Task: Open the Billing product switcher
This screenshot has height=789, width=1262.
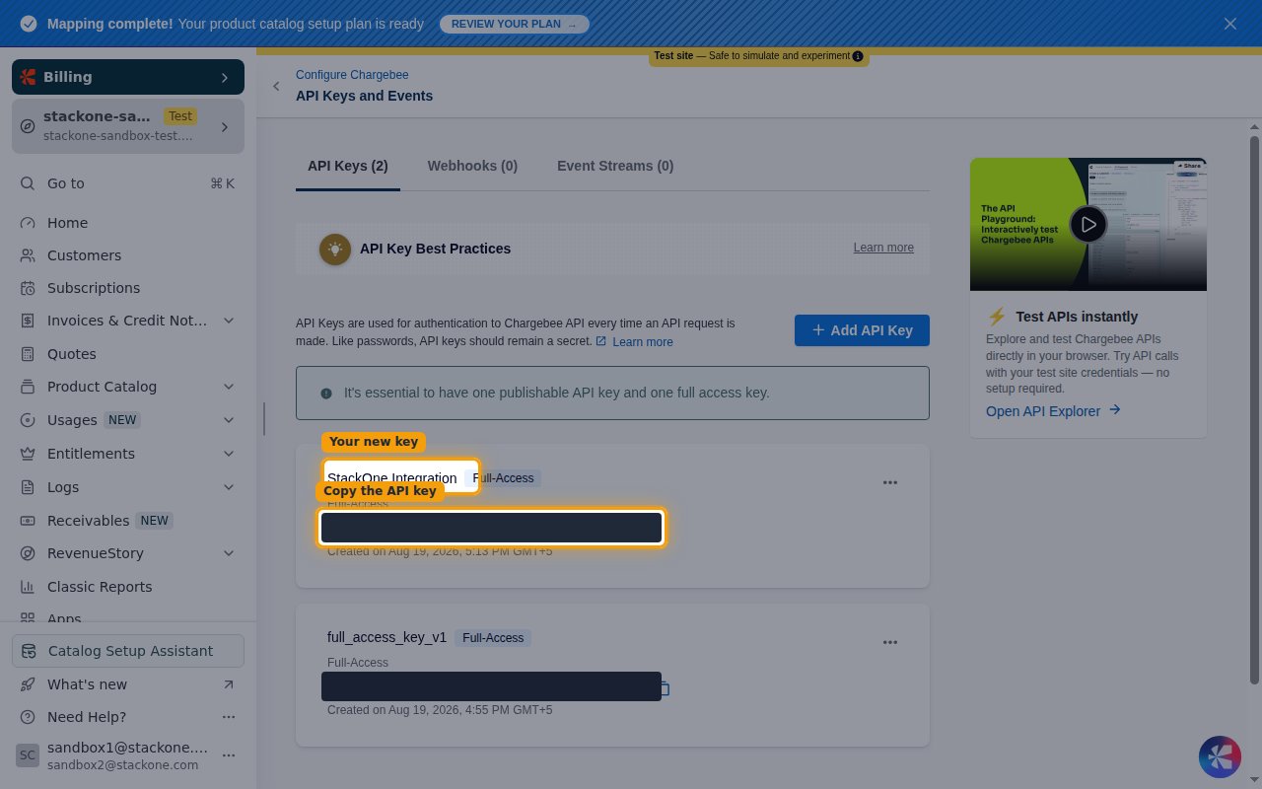Action: click(x=128, y=77)
